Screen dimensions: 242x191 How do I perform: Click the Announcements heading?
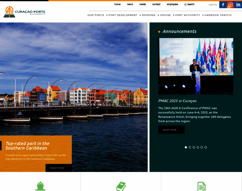(180, 32)
